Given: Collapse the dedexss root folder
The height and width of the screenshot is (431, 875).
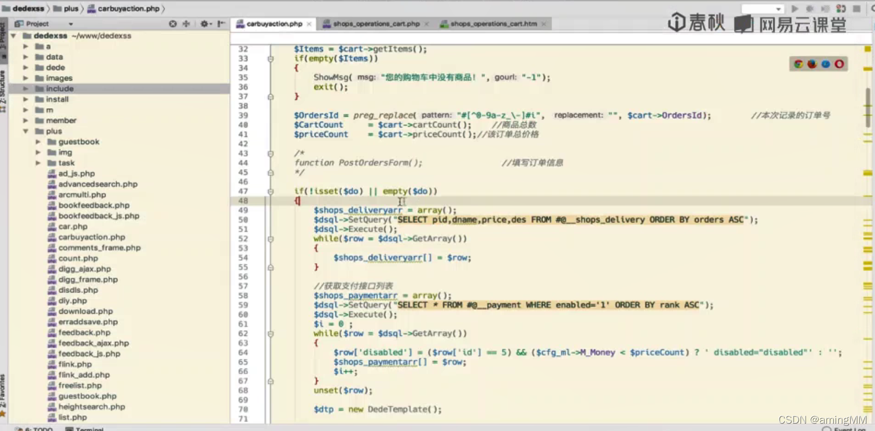Looking at the screenshot, I should point(13,35).
